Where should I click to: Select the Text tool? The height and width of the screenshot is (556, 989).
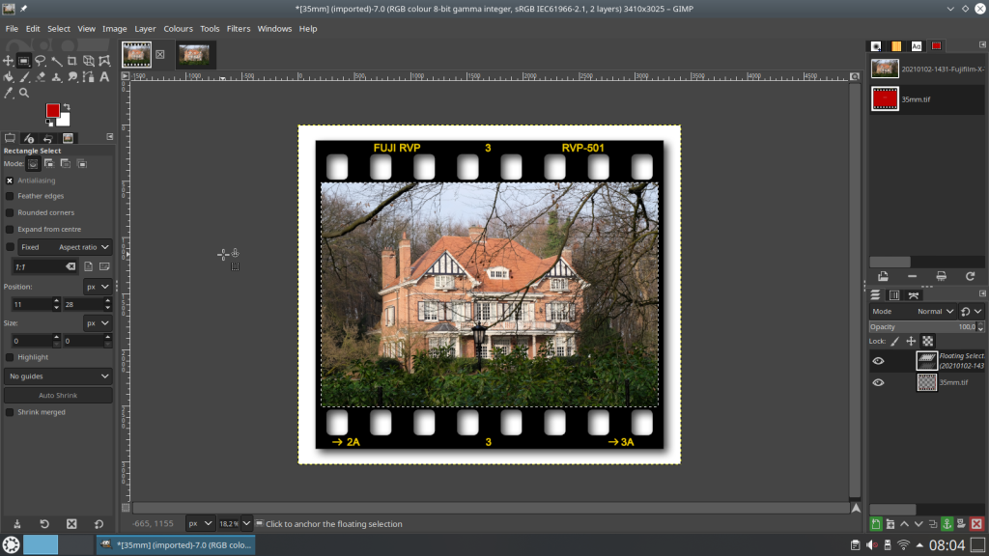point(104,77)
